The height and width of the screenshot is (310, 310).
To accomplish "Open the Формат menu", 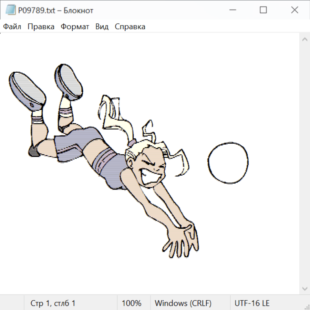I will point(75,27).
